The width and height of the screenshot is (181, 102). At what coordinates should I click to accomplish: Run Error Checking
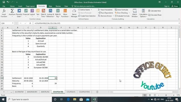click(121, 13)
